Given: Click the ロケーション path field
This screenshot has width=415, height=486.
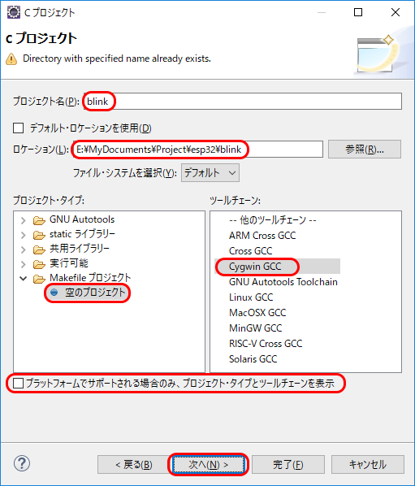Looking at the screenshot, I should [x=198, y=150].
